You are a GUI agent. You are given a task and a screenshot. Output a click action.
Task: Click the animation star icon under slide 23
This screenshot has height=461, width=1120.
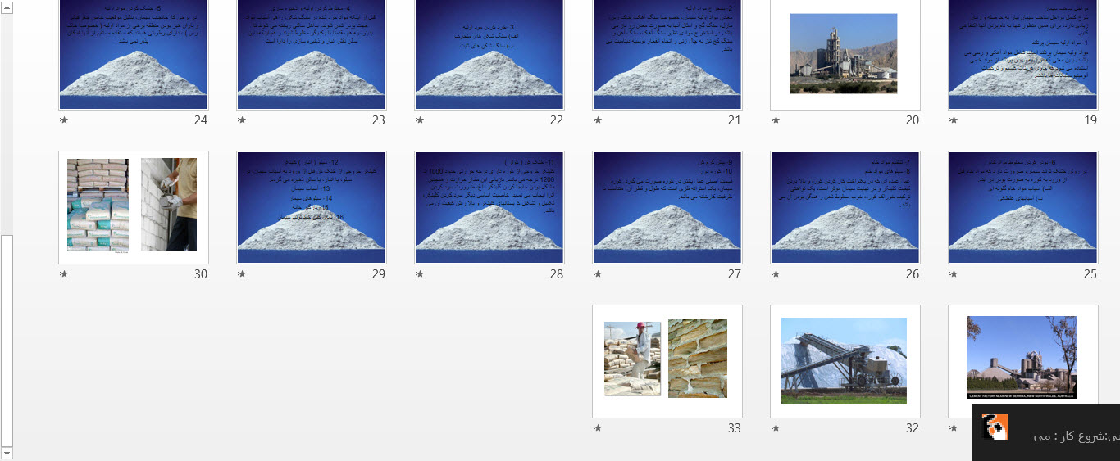pos(242,120)
